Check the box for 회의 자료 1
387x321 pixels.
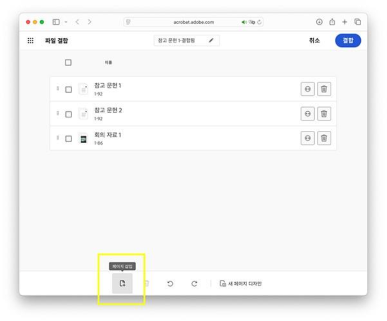point(68,139)
